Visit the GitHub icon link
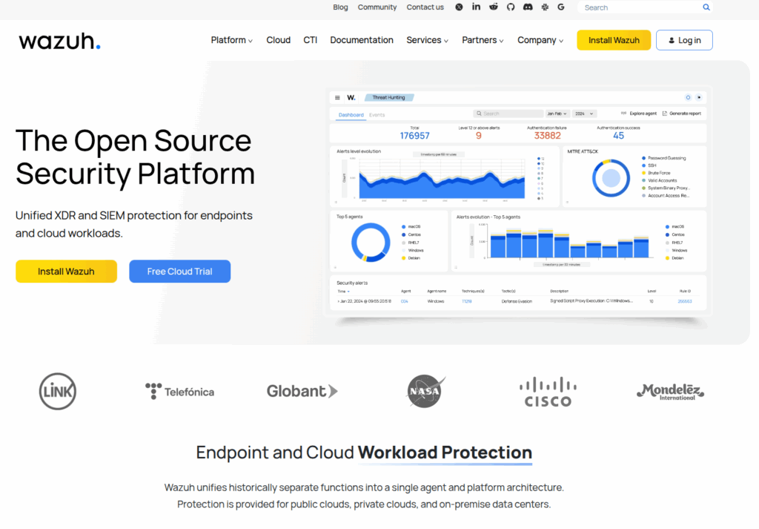759x529 pixels. point(510,7)
